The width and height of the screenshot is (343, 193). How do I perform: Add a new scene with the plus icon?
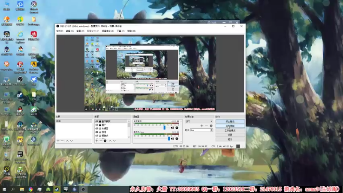58,141
